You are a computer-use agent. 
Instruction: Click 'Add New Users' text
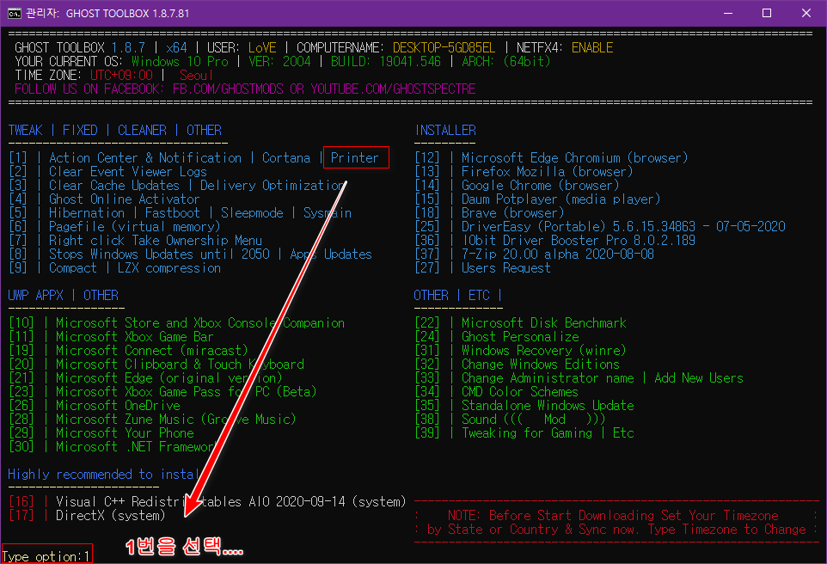point(699,377)
